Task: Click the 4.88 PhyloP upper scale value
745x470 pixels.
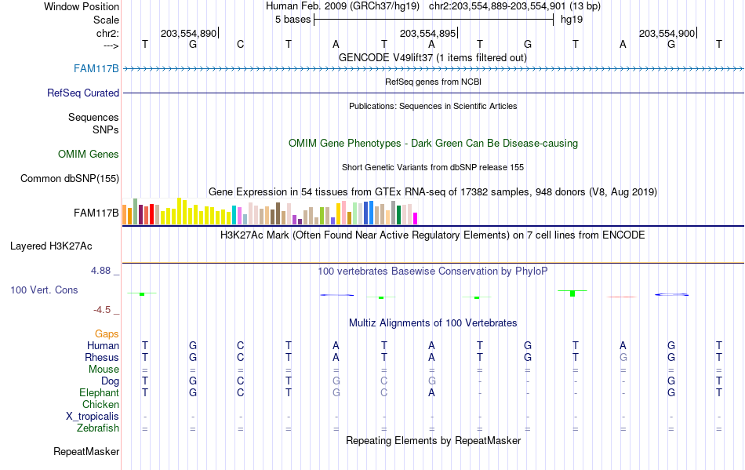Action: 100,271
